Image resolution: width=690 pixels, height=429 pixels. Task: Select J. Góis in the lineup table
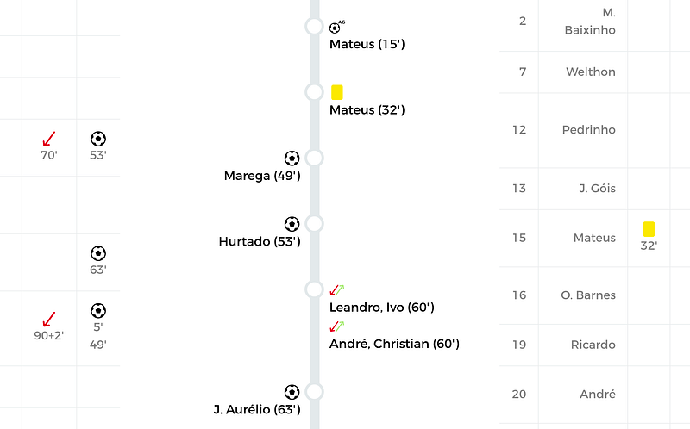(x=597, y=188)
